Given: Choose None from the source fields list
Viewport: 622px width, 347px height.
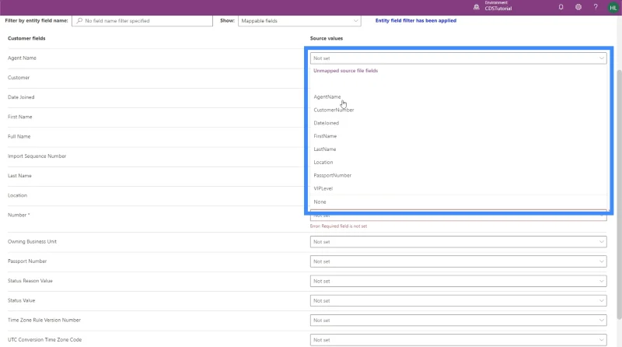Looking at the screenshot, I should pos(320,202).
